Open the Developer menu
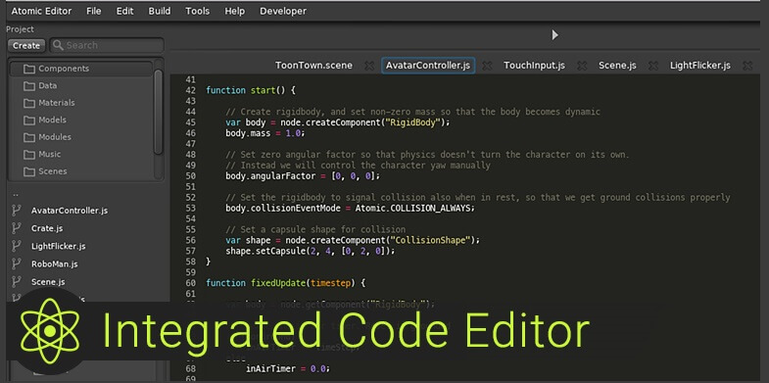This screenshot has width=769, height=383. coord(283,11)
